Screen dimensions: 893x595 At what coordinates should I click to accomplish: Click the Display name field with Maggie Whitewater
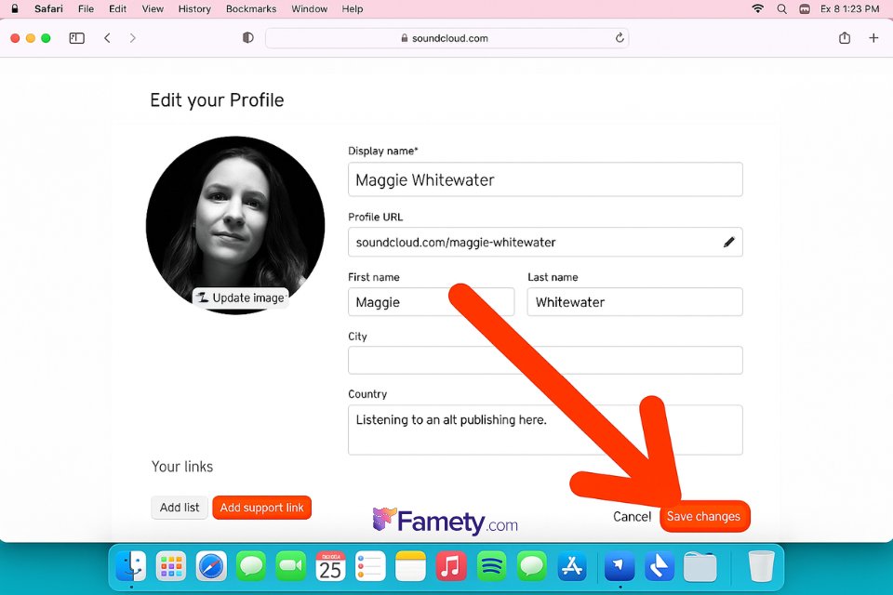coord(545,179)
